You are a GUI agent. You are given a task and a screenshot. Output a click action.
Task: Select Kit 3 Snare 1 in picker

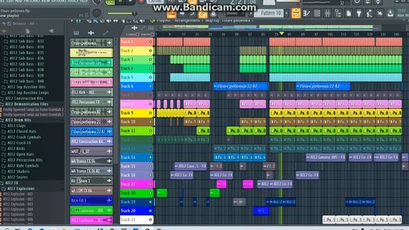click(x=91, y=181)
